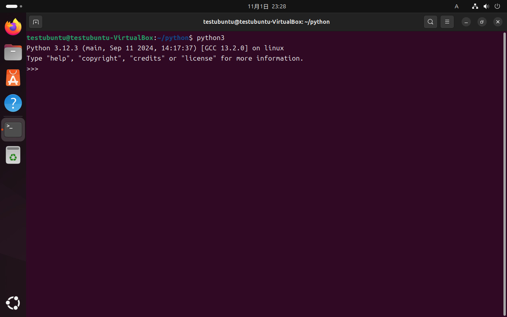Click the restore window button

pyautogui.click(x=482, y=22)
